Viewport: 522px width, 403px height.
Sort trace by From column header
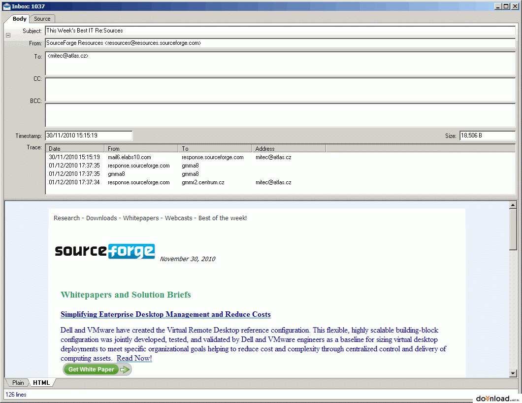pyautogui.click(x=141, y=149)
